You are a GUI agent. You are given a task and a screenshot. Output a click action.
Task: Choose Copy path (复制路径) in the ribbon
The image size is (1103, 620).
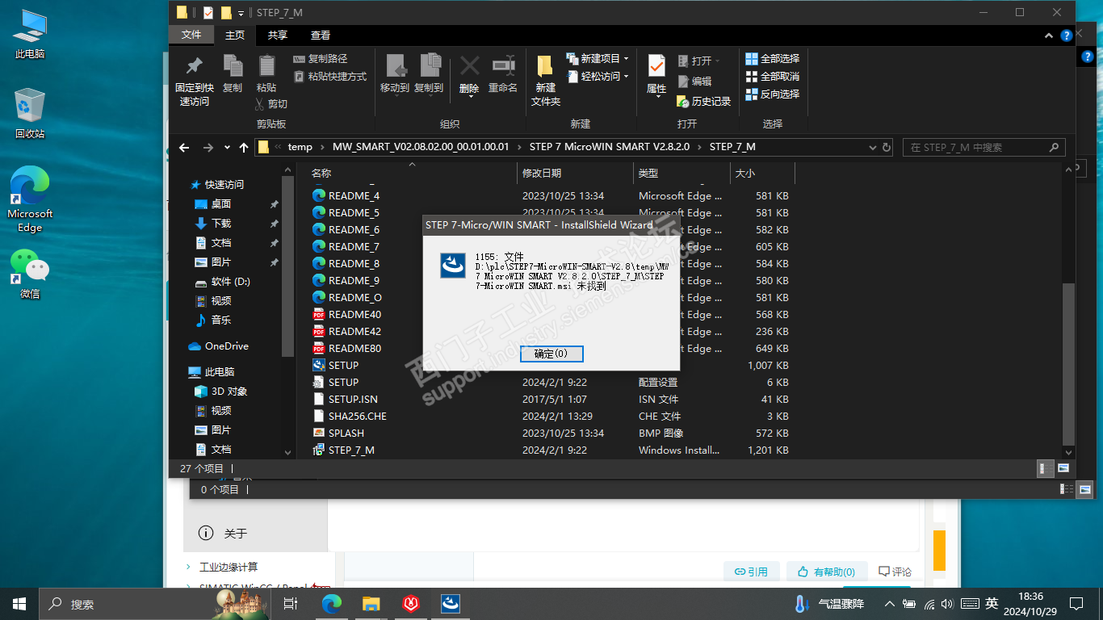pyautogui.click(x=321, y=59)
